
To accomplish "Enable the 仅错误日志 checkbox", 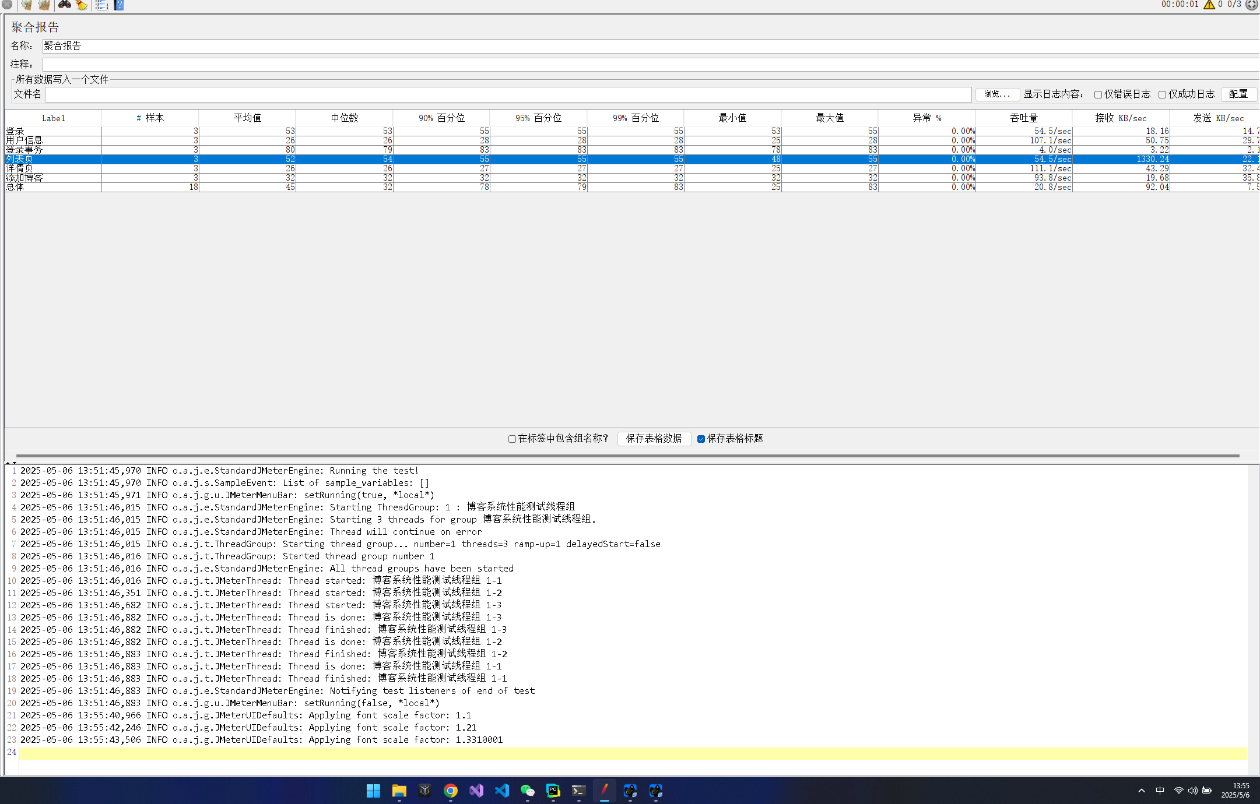I will pos(1098,94).
